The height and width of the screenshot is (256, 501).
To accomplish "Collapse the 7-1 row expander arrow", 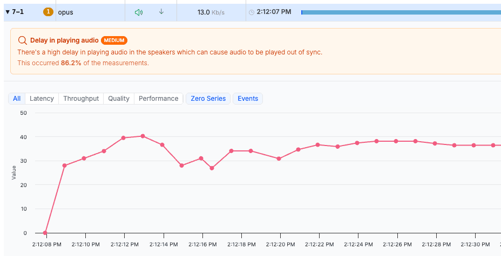I will coord(8,12).
